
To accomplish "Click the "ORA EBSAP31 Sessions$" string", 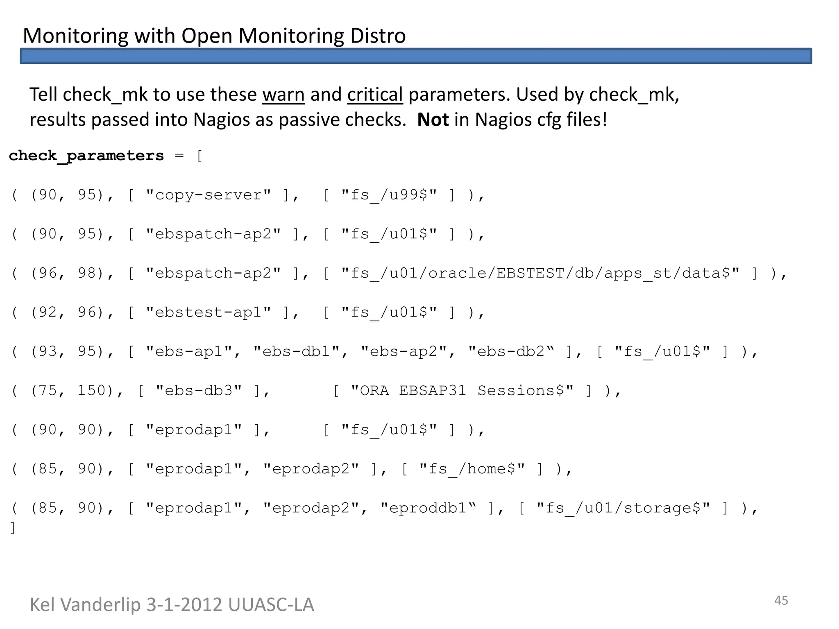I will pos(462,391).
